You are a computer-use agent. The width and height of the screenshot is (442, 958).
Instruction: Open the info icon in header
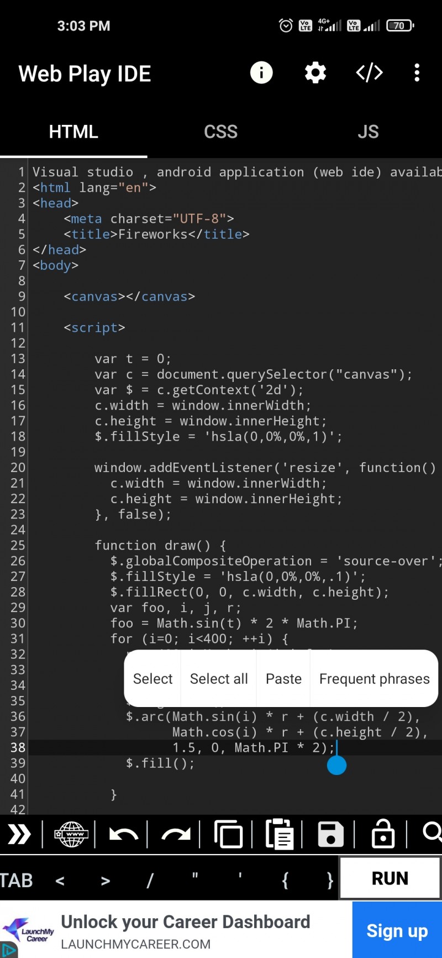tap(261, 72)
